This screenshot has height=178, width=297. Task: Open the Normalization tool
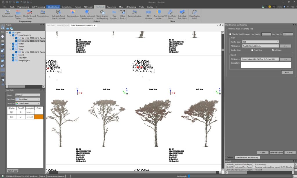[43, 14]
